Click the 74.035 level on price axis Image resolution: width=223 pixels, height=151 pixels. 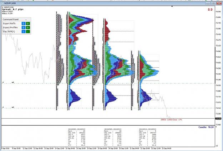click(218, 85)
